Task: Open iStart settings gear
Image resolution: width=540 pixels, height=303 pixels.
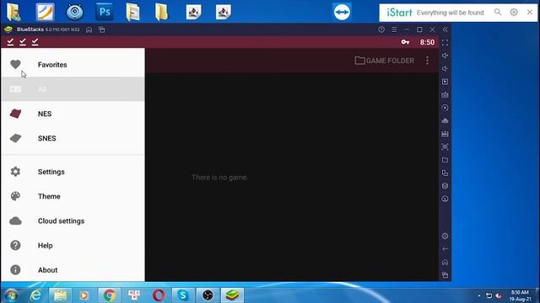Action: [514, 13]
